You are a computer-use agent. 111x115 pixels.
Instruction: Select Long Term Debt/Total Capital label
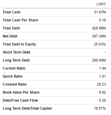(x=27, y=108)
